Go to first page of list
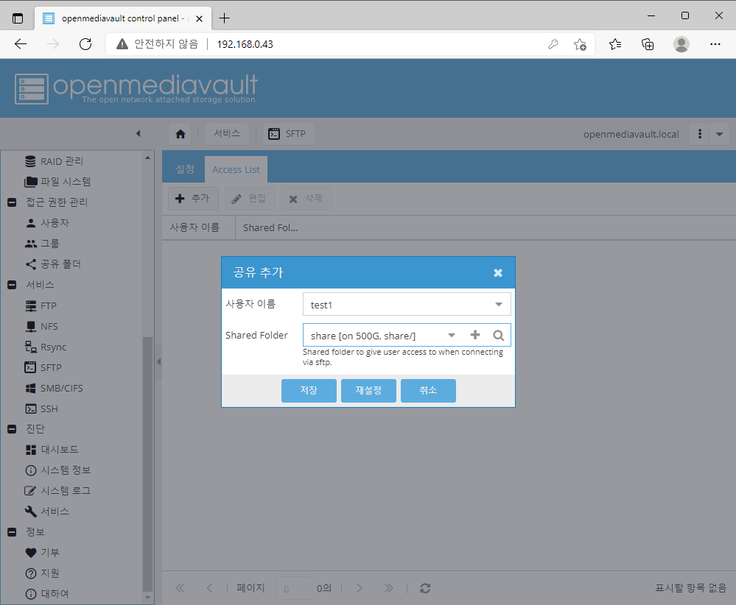 (x=180, y=588)
